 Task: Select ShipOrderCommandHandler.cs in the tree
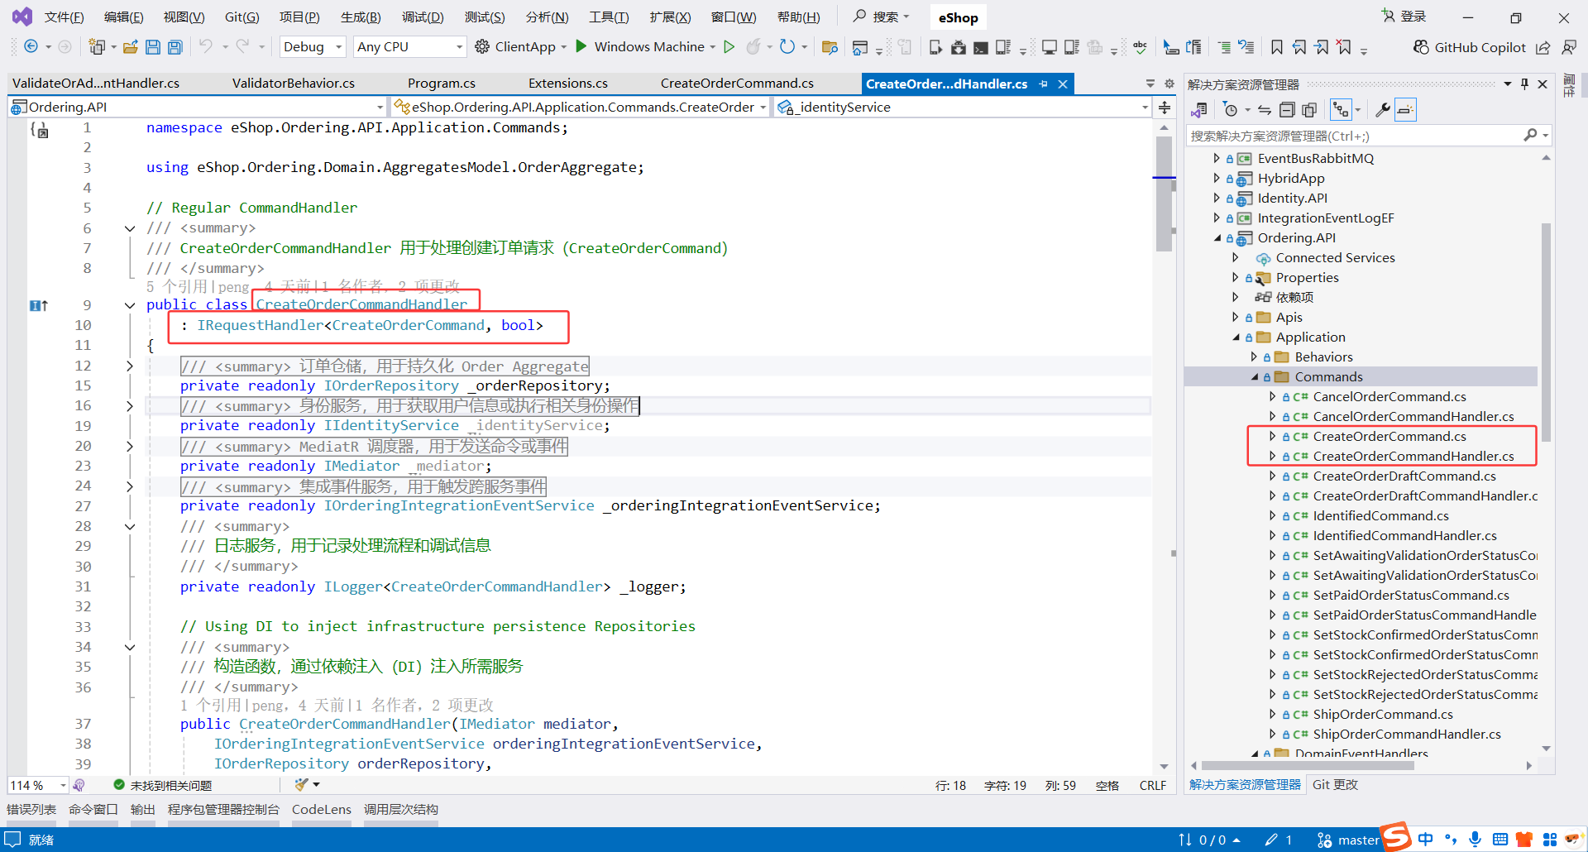coord(1407,735)
